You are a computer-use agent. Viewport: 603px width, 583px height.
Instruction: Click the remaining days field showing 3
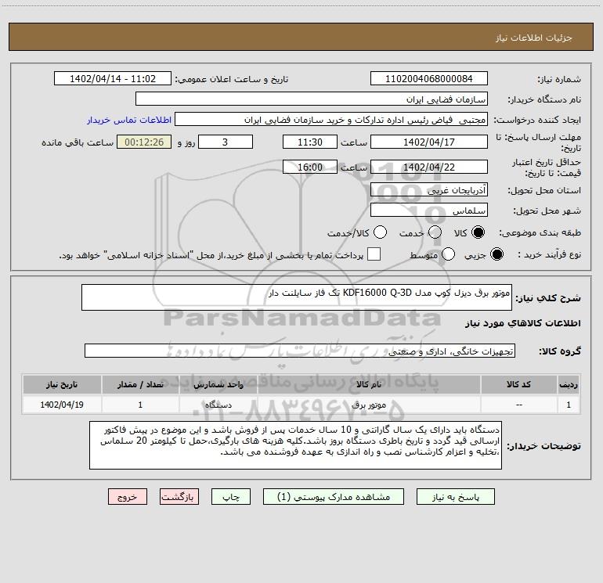point(226,142)
